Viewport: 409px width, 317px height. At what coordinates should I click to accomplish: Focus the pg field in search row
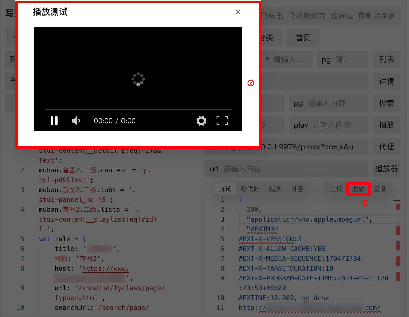point(329,103)
